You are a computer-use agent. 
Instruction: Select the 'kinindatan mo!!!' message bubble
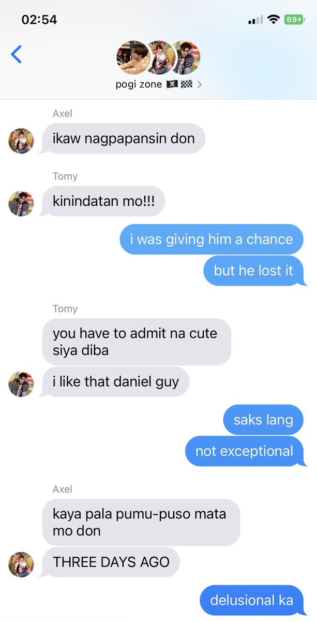tap(103, 201)
